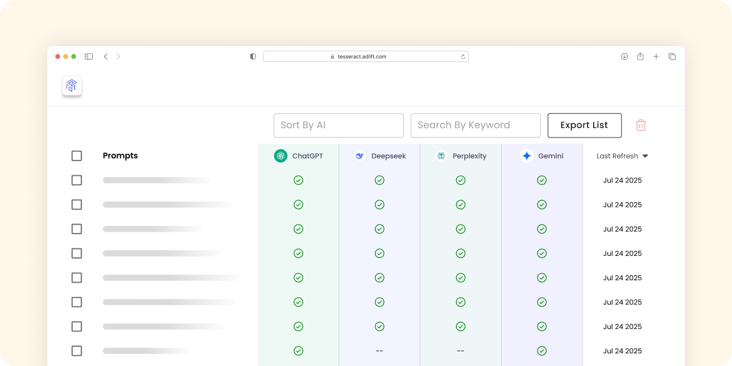Viewport: 732px width, 366px height.
Task: Click the Tesseract cube logo
Action: (x=72, y=86)
